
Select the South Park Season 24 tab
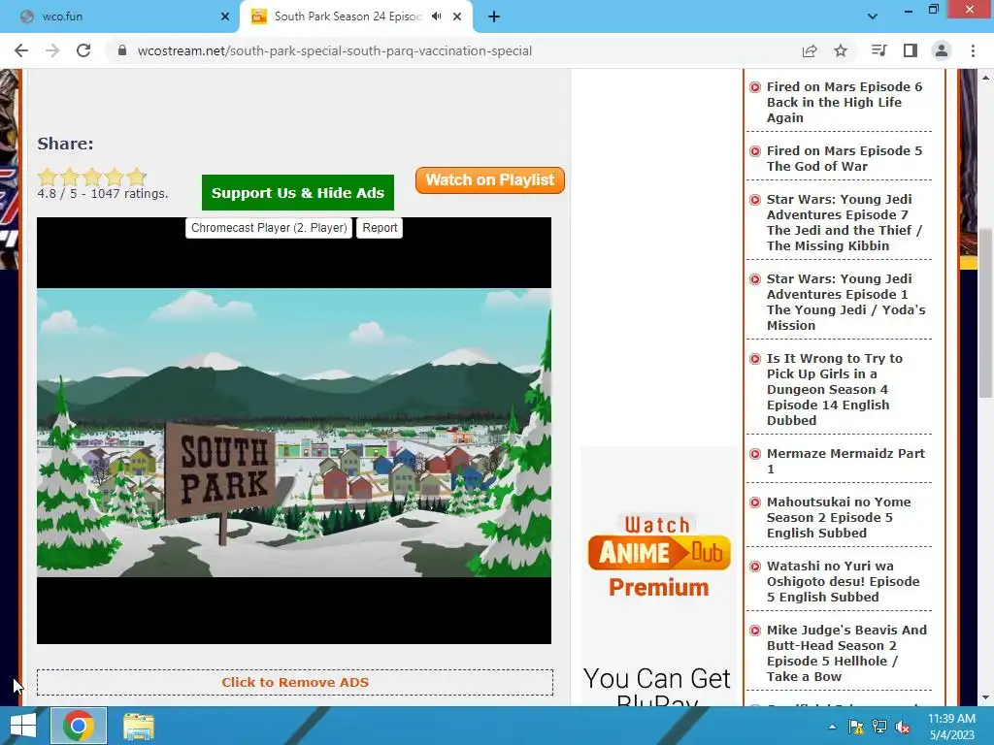click(356, 16)
